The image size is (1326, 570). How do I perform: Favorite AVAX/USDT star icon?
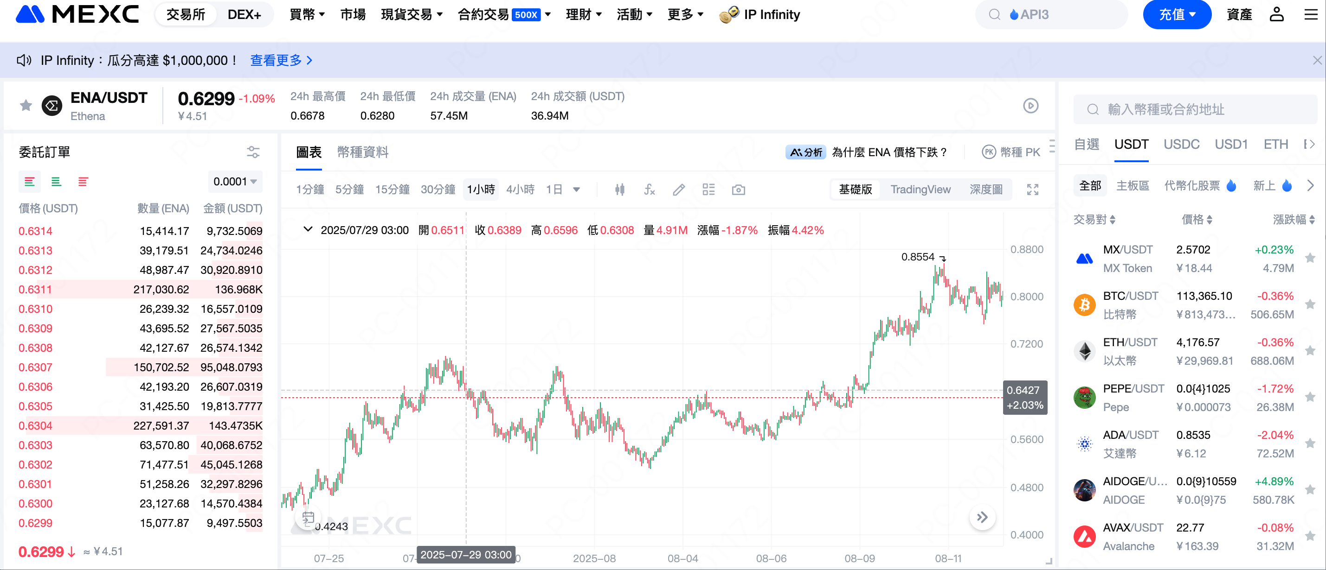[1311, 536]
